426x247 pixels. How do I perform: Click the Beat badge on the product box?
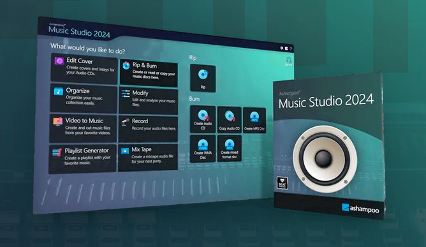[283, 183]
